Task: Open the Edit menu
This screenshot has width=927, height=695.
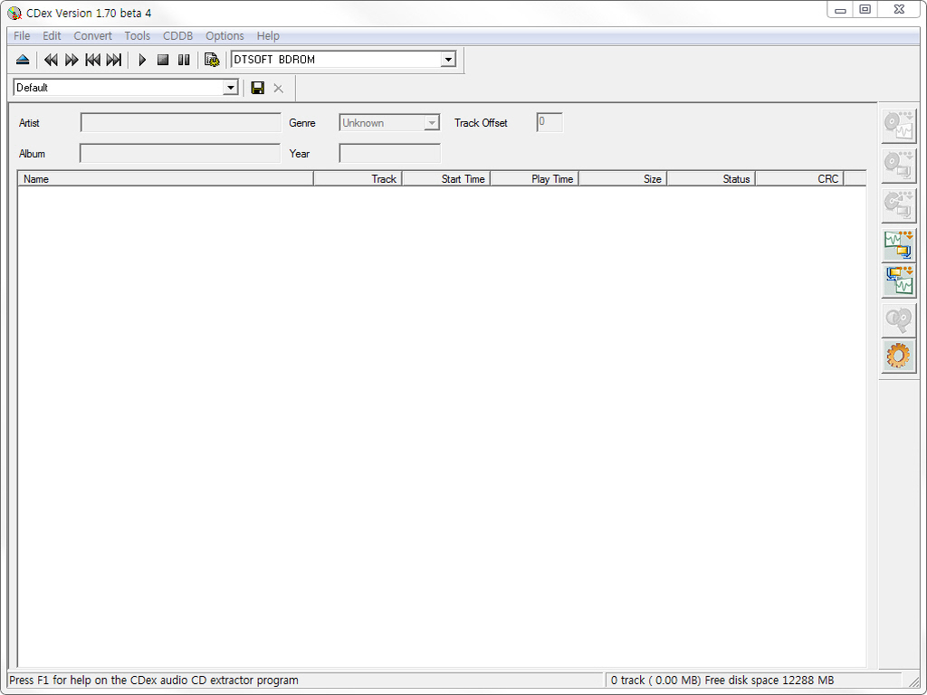Action: coord(52,36)
